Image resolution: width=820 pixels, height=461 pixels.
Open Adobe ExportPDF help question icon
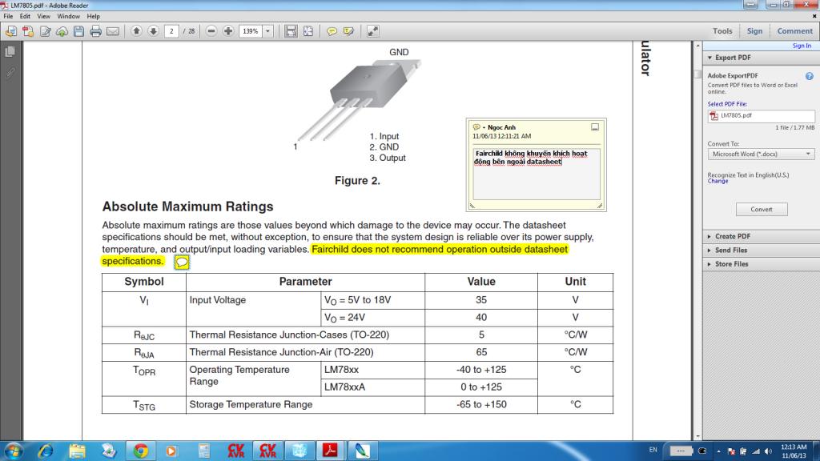point(809,76)
